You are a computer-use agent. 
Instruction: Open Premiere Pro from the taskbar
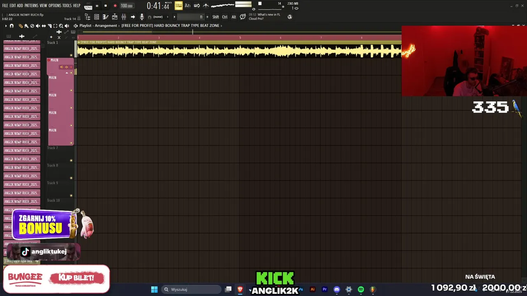[324, 289]
